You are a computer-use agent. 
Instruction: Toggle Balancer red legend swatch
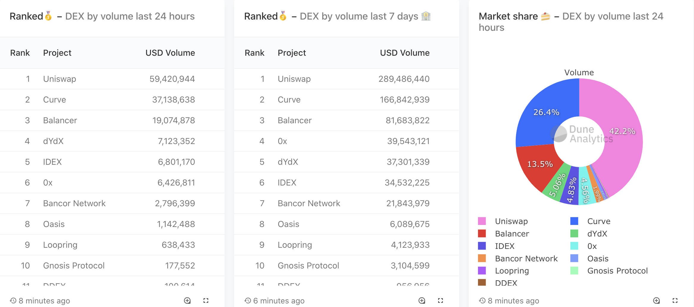coord(482,234)
